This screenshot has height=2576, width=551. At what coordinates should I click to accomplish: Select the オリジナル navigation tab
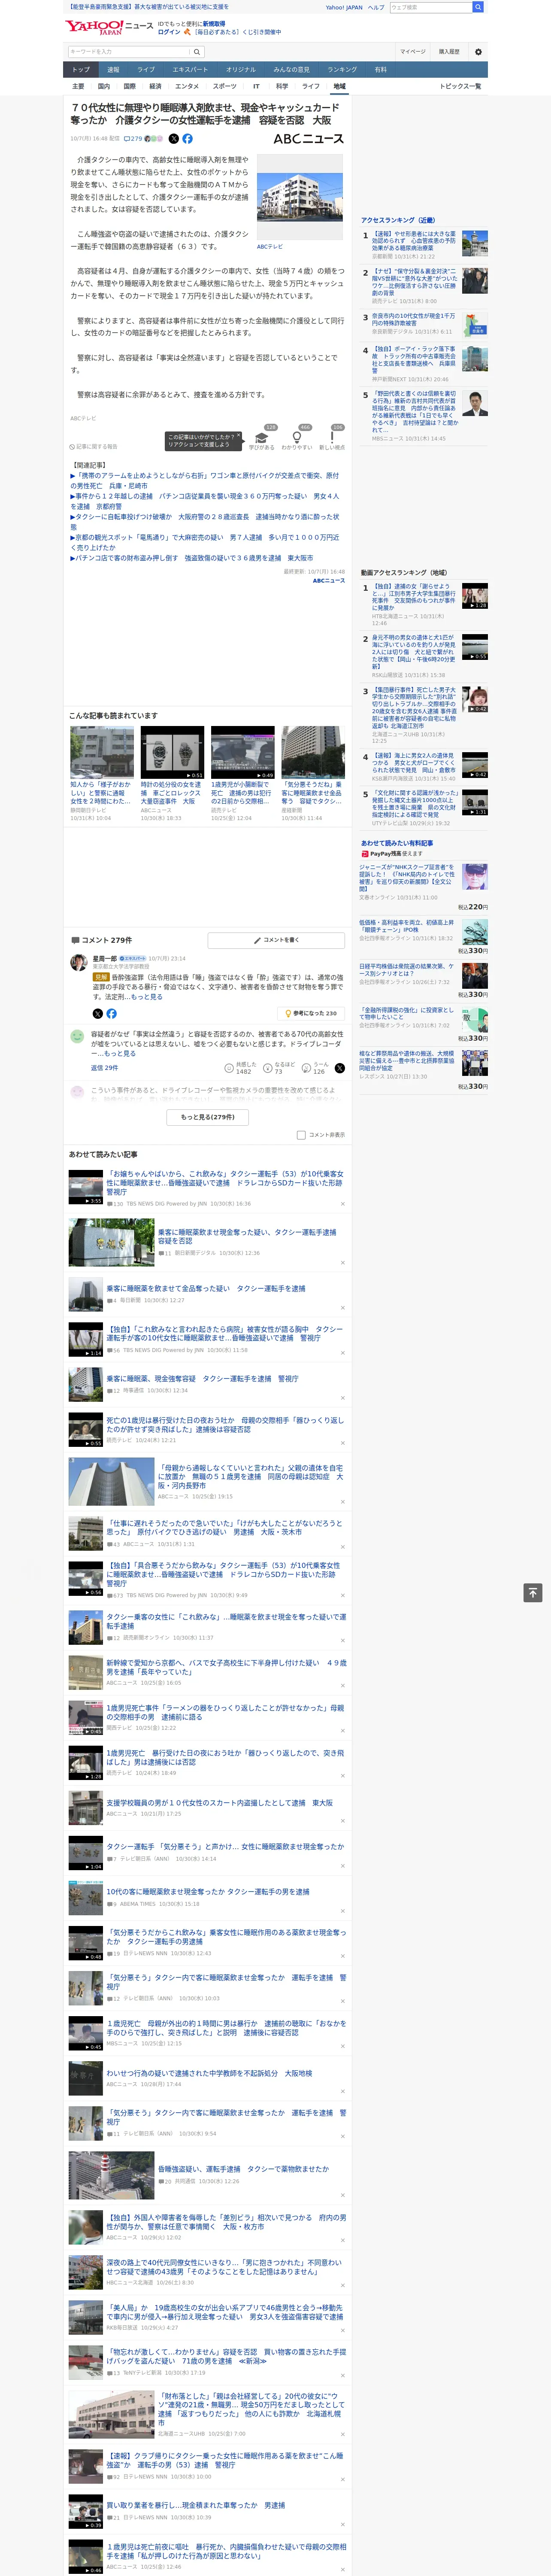pos(241,70)
